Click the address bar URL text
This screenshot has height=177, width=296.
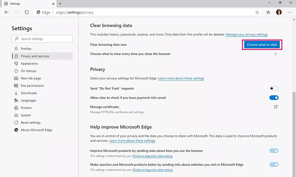(75, 13)
